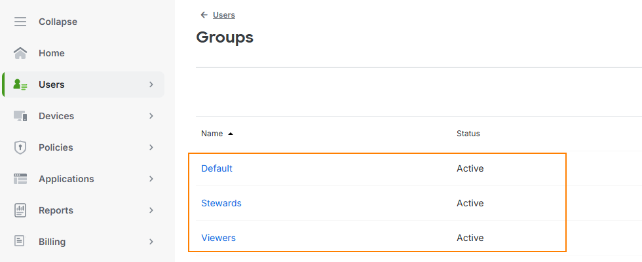Click the Name column sort arrow
This screenshot has height=262, width=642.
(x=231, y=134)
